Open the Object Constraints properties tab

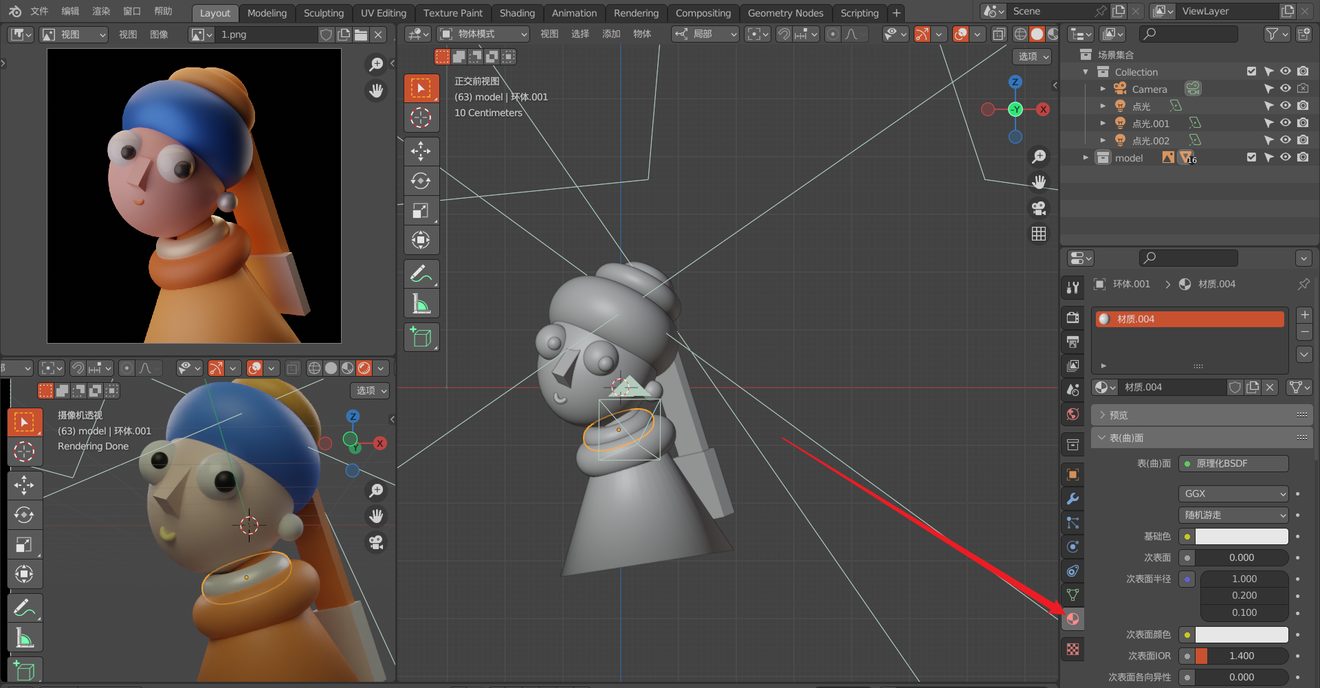1072,570
